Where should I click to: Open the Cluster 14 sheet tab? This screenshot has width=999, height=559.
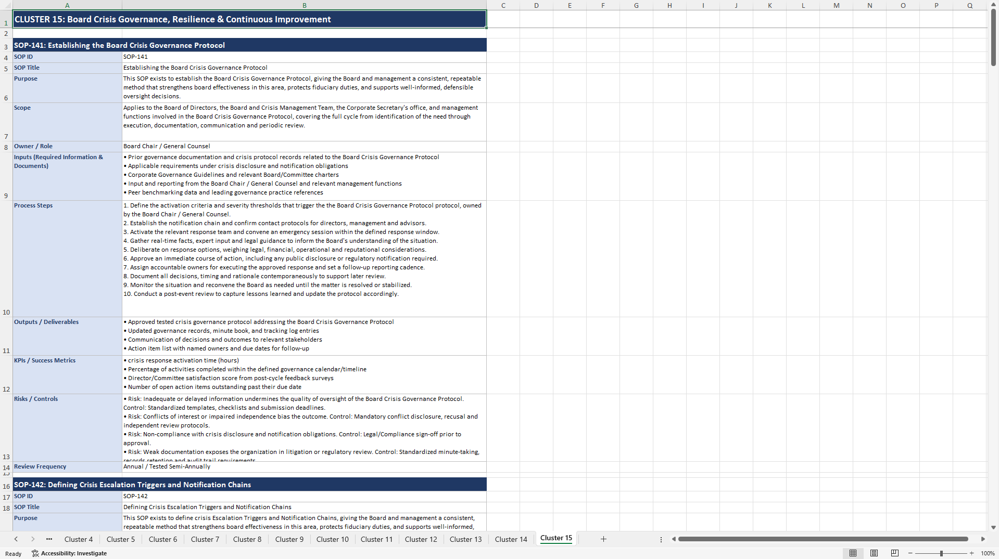coord(511,539)
